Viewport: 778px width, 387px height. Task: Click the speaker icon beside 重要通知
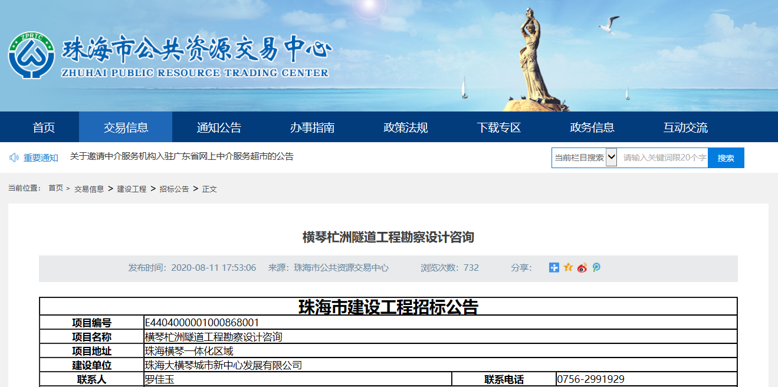click(14, 158)
